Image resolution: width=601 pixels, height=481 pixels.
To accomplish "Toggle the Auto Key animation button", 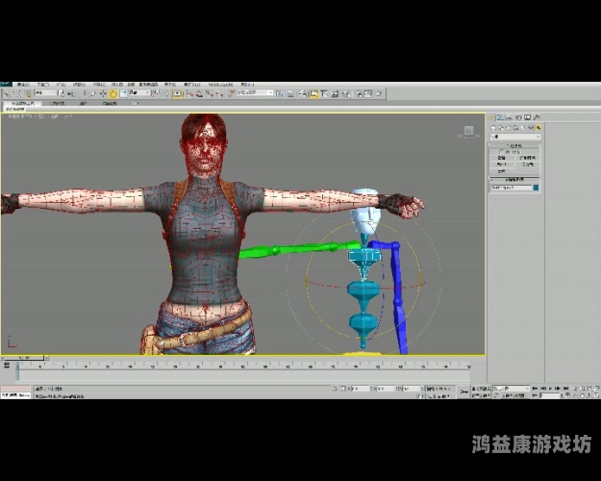I will (481, 389).
